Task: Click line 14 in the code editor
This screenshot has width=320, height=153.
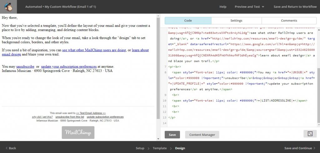Action: tap(241, 123)
